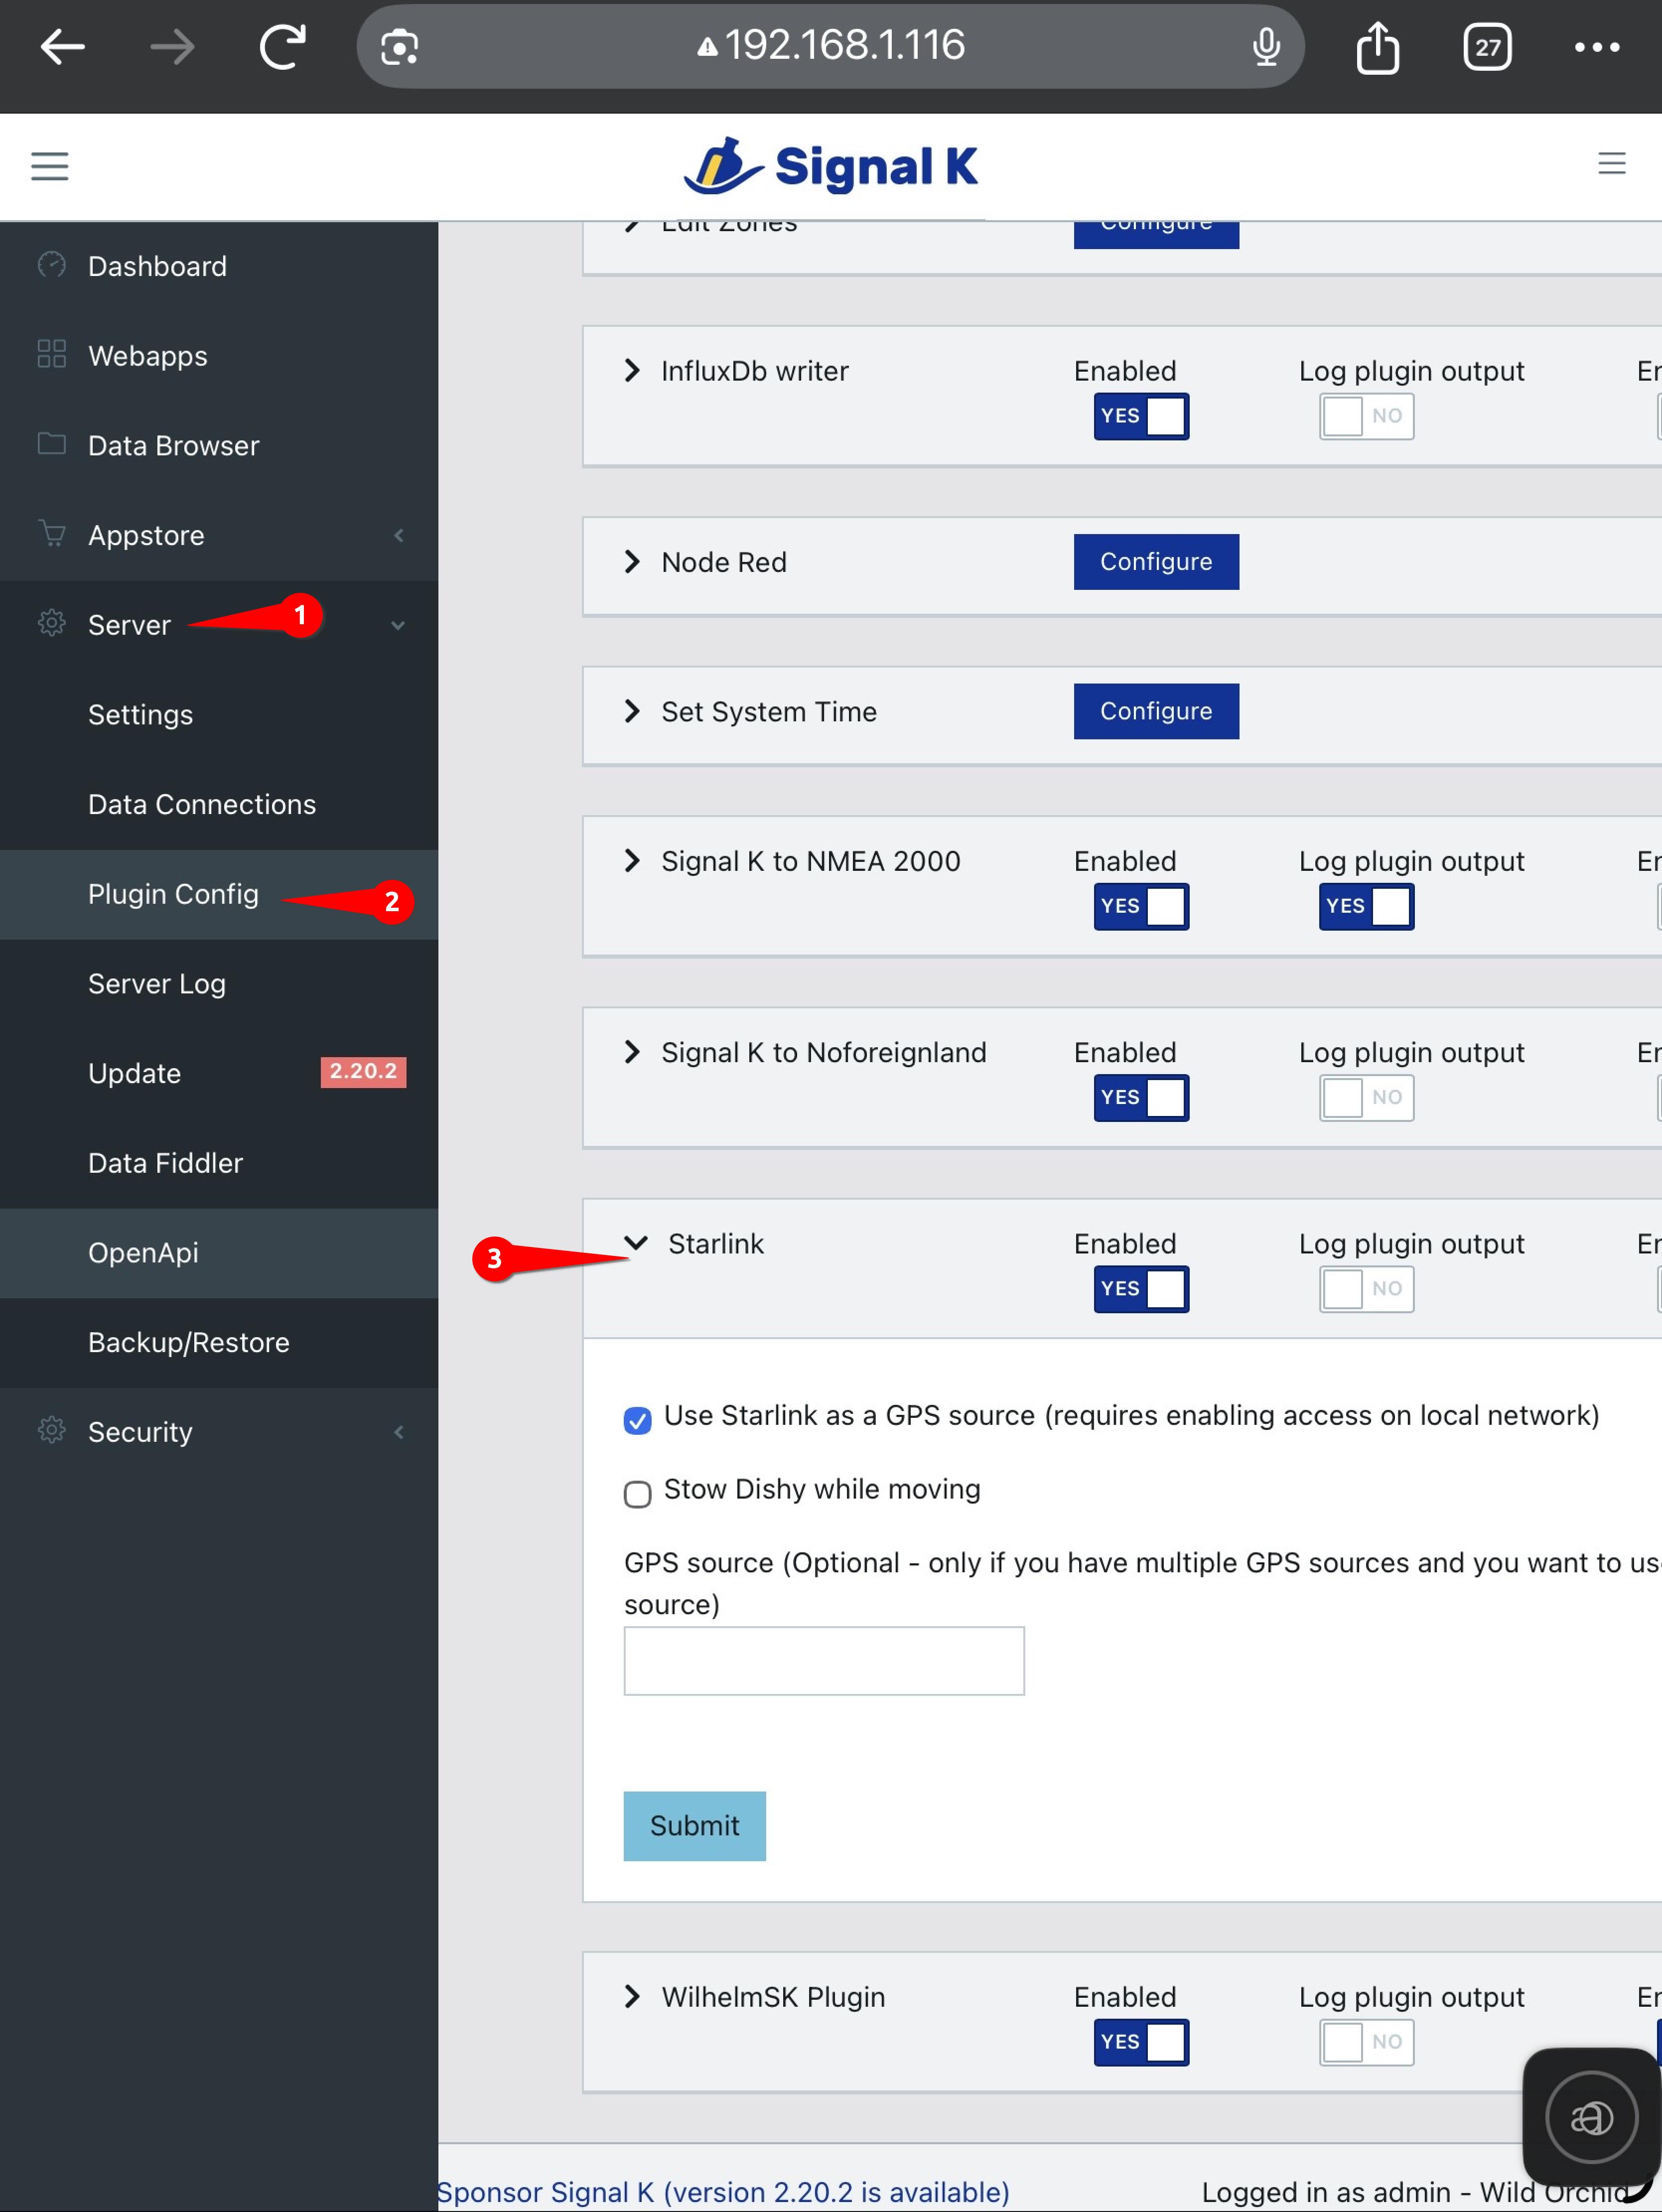Viewport: 1662px width, 2212px height.
Task: Expand the WilhelmSK Plugin entry
Action: 632,1996
